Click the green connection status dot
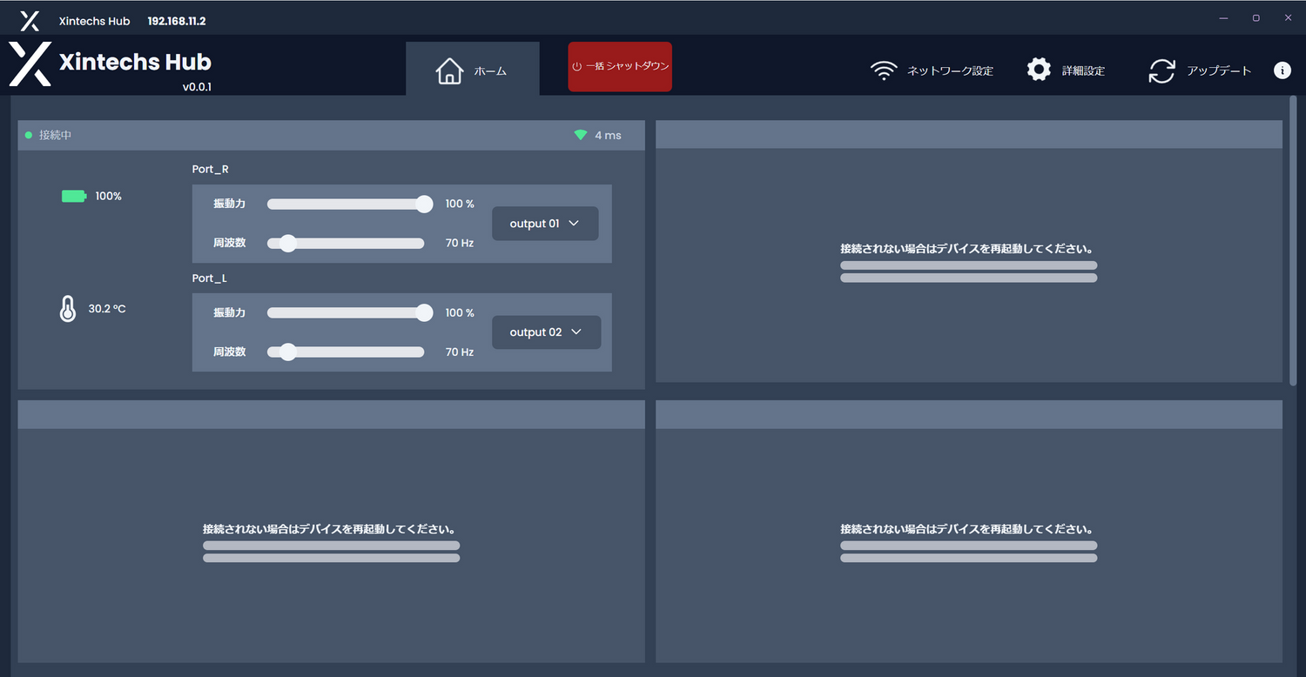This screenshot has height=677, width=1306. 29,136
